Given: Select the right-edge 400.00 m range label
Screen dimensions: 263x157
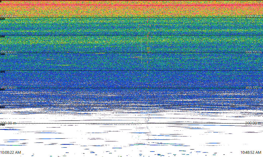Looking at the screenshot, I should coord(253,87).
